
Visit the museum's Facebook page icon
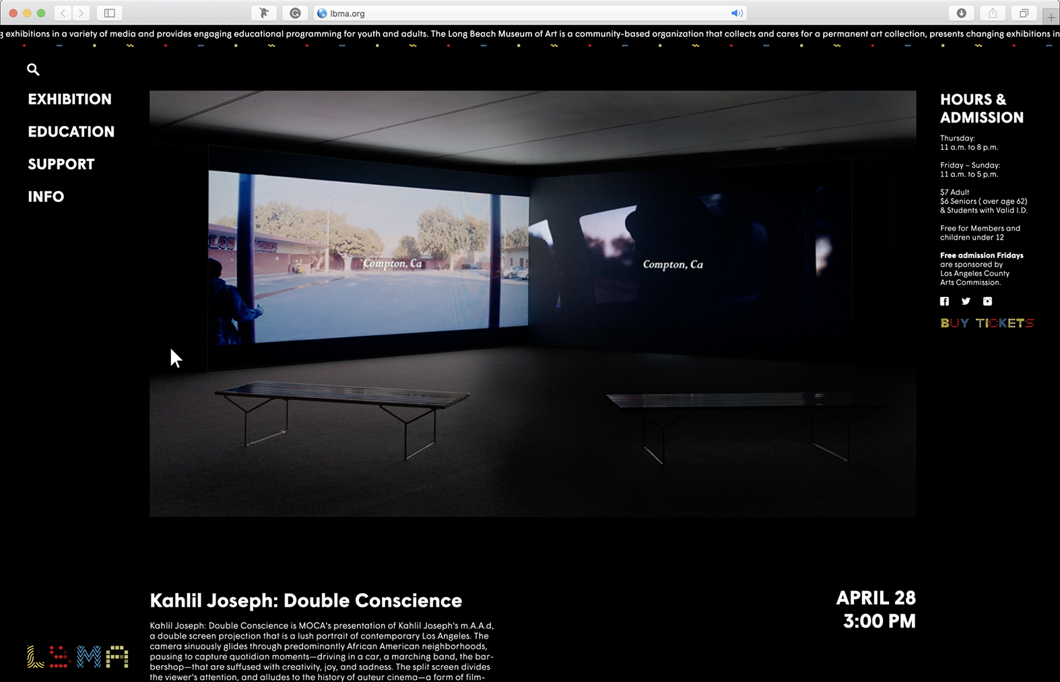point(944,302)
